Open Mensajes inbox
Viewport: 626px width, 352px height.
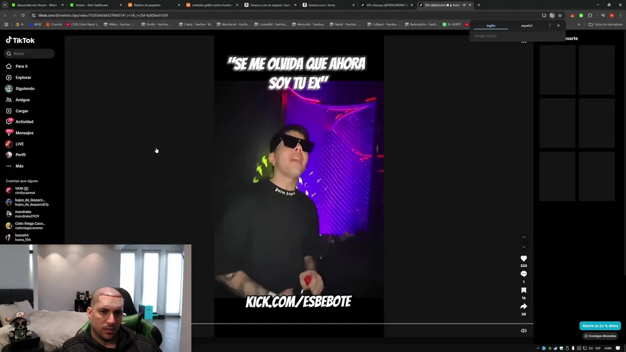click(20, 133)
